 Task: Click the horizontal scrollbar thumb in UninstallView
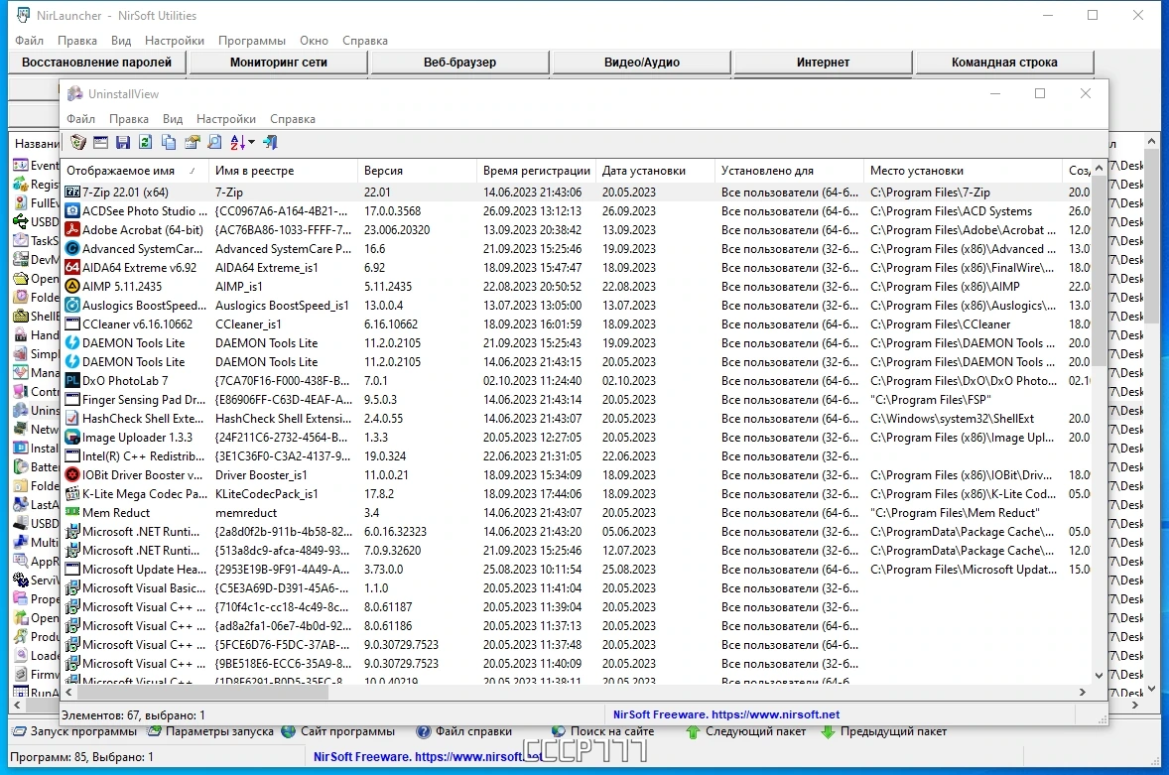click(x=202, y=693)
